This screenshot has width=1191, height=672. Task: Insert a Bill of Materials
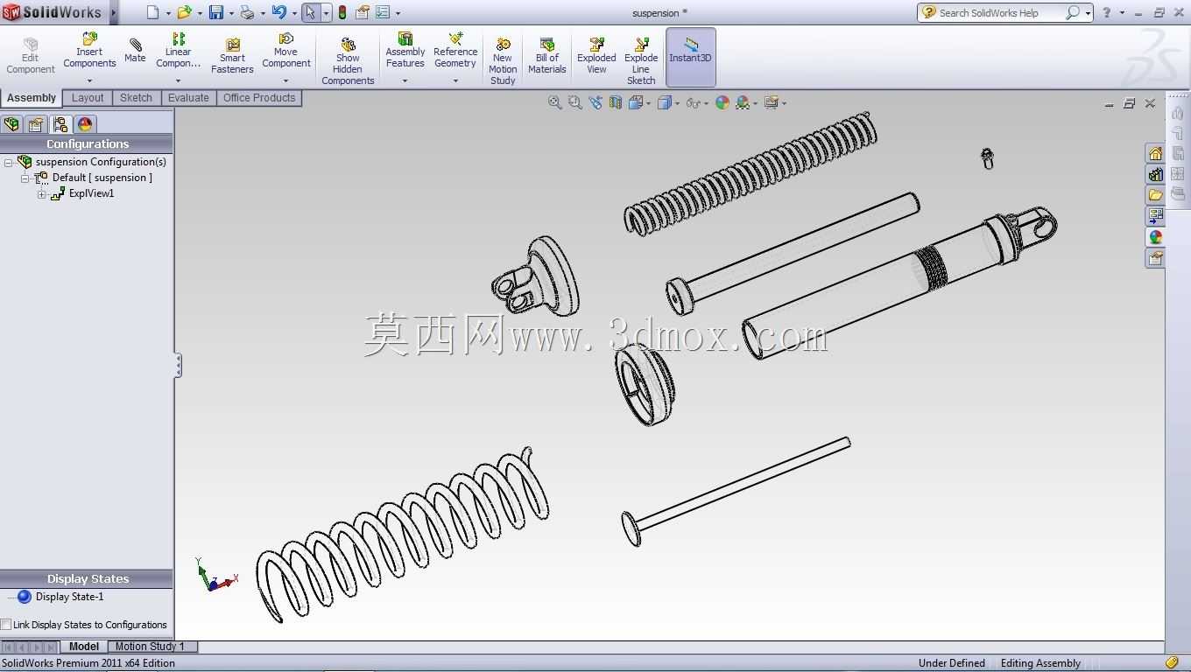tap(547, 56)
